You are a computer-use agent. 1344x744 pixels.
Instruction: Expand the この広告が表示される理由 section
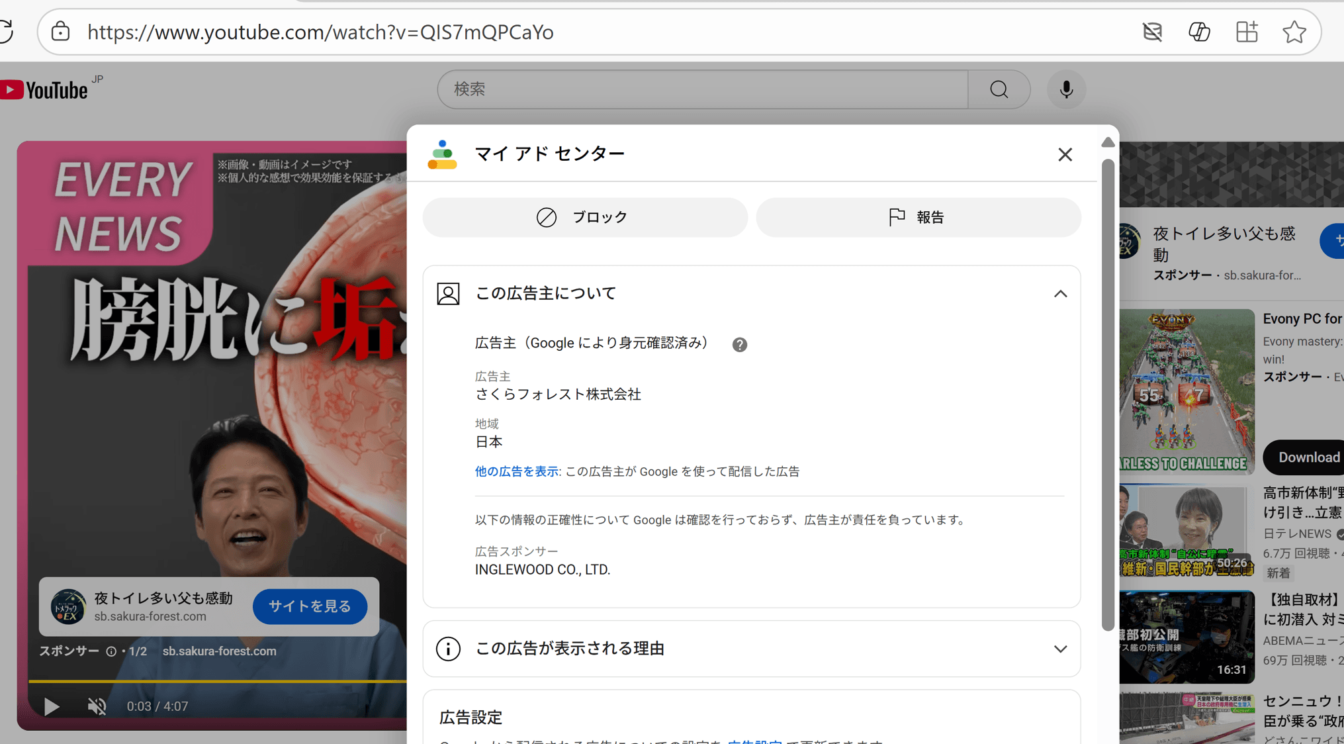tap(1060, 649)
